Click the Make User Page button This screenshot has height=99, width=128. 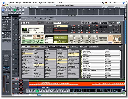coord(103,40)
